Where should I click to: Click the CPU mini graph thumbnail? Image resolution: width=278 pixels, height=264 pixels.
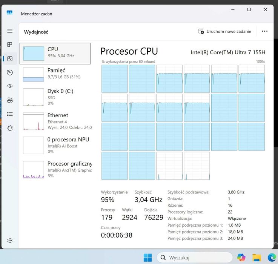[x=34, y=54]
